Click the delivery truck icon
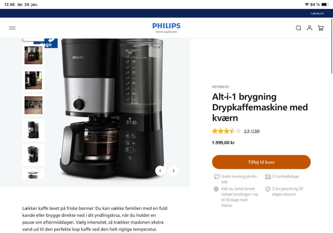Screen dimensions: 333x233 [x=267, y=176]
